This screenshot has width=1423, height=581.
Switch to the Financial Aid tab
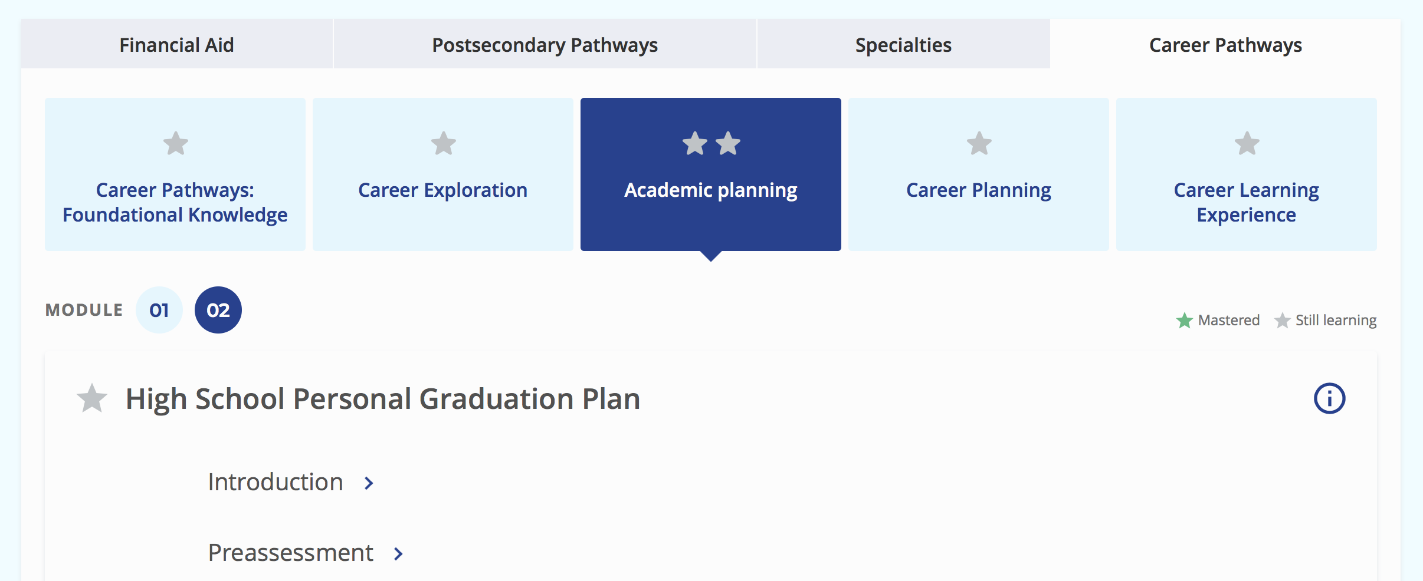tap(176, 44)
